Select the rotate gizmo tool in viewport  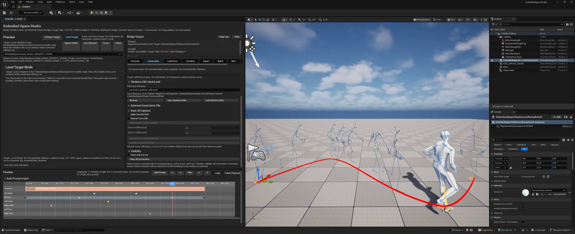pyautogui.click(x=264, y=20)
